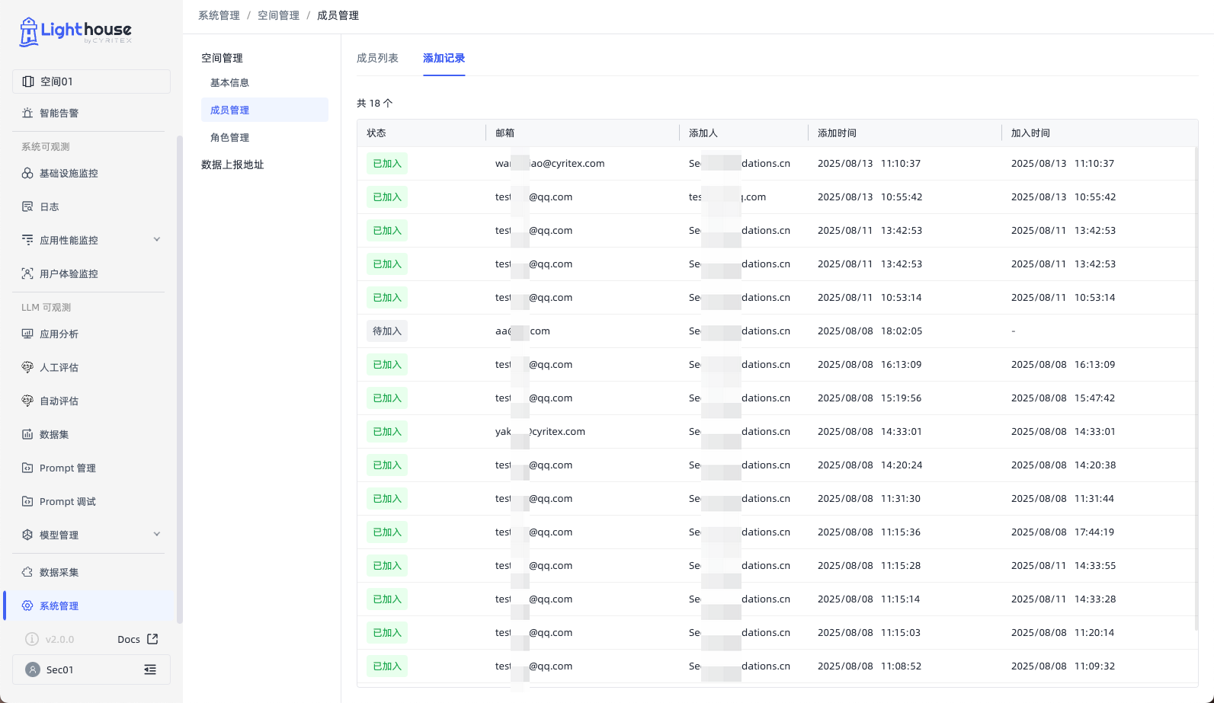This screenshot has height=703, width=1214.
Task: Open the 空间01 workspace selector
Action: (91, 81)
